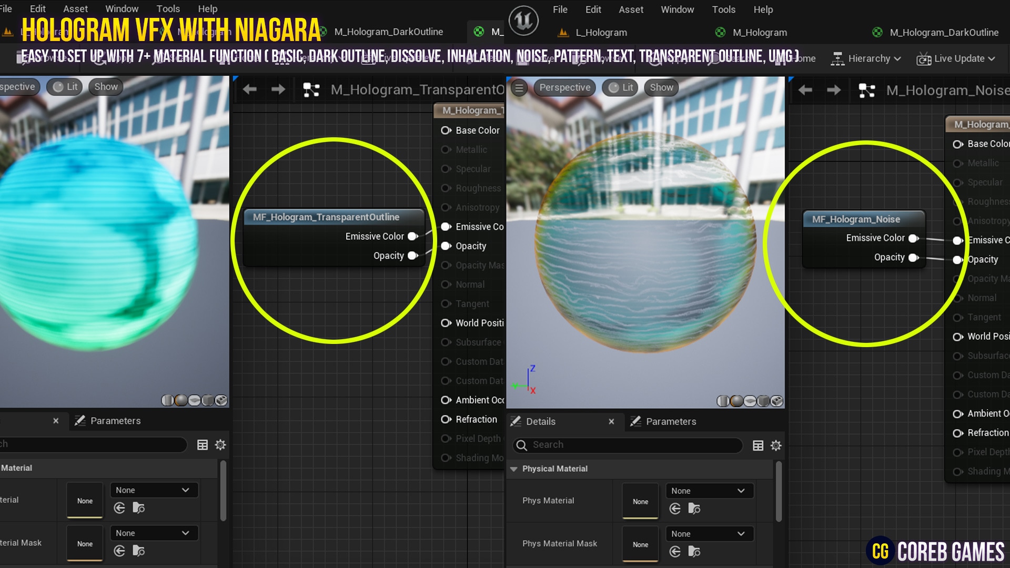Click Opacity output pin on MF_Hologram_Noise

(x=914, y=258)
